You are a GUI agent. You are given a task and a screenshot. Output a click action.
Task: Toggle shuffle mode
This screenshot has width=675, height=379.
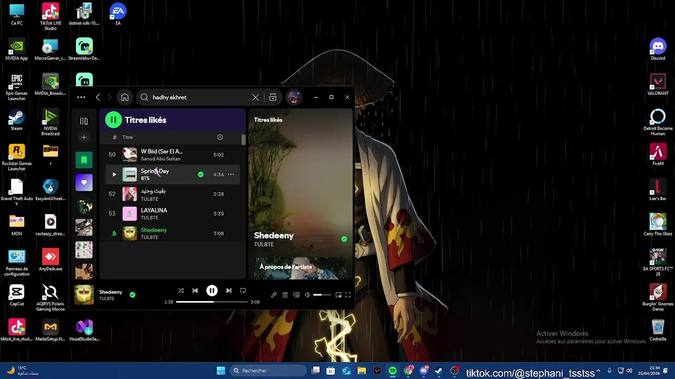click(x=181, y=291)
